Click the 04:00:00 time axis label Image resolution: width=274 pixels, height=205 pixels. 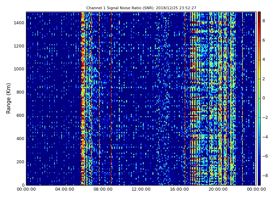pos(64,189)
